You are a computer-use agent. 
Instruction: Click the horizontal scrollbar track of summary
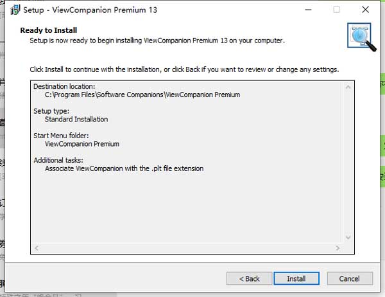point(187,248)
